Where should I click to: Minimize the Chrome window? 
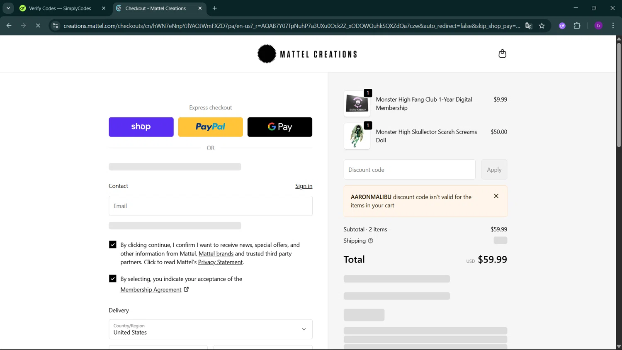tap(576, 8)
